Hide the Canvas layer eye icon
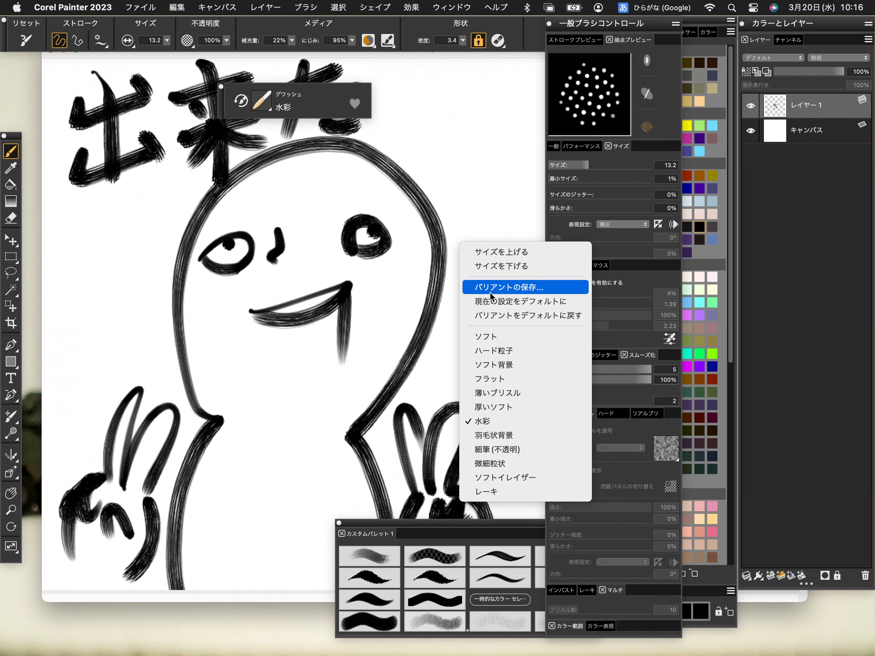Viewport: 875px width, 656px height. (750, 131)
